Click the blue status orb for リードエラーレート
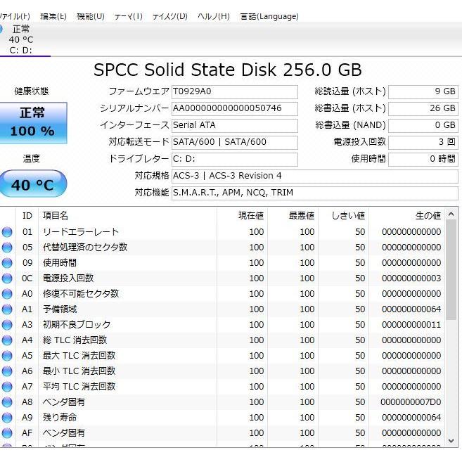Viewport: 462px width, 462px height. 7,232
